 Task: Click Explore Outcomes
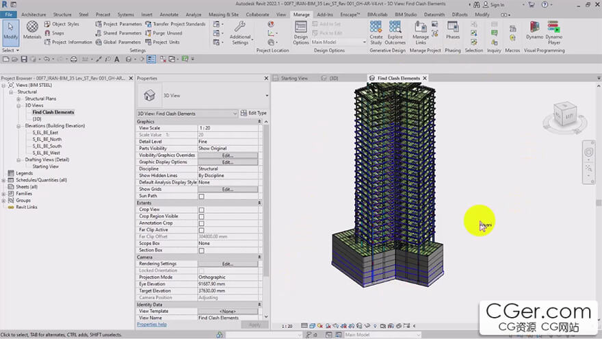point(395,33)
